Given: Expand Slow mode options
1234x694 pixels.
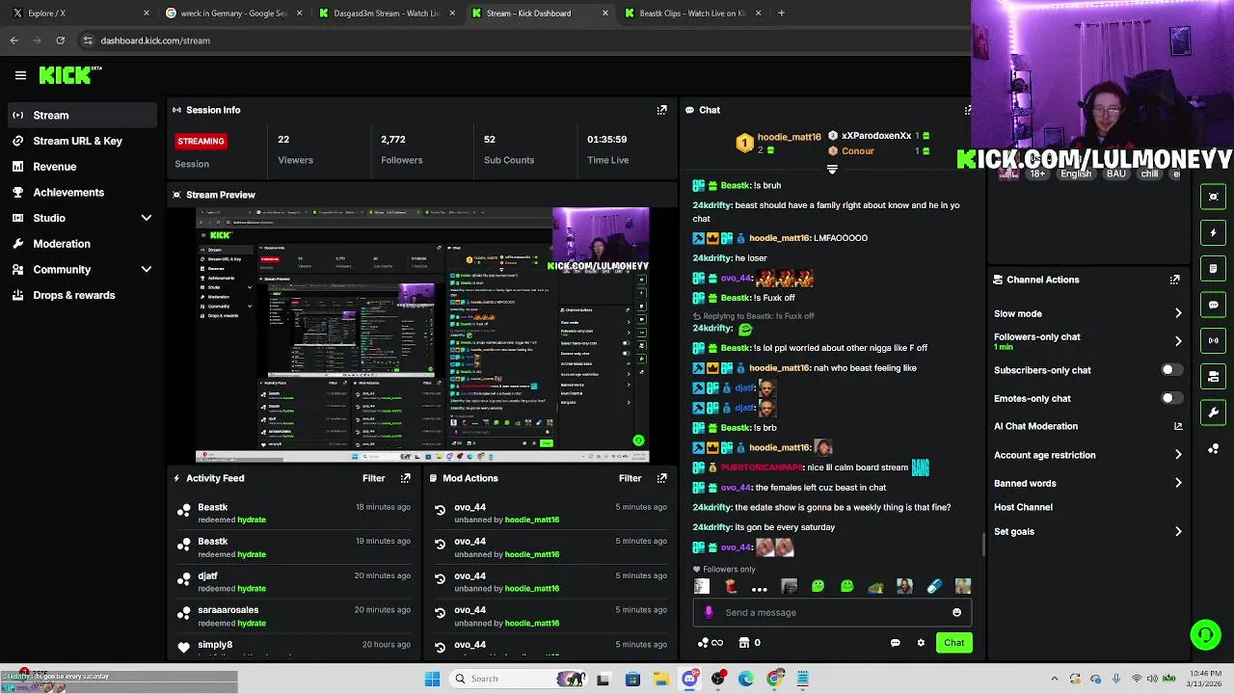Looking at the screenshot, I should coord(1178,313).
